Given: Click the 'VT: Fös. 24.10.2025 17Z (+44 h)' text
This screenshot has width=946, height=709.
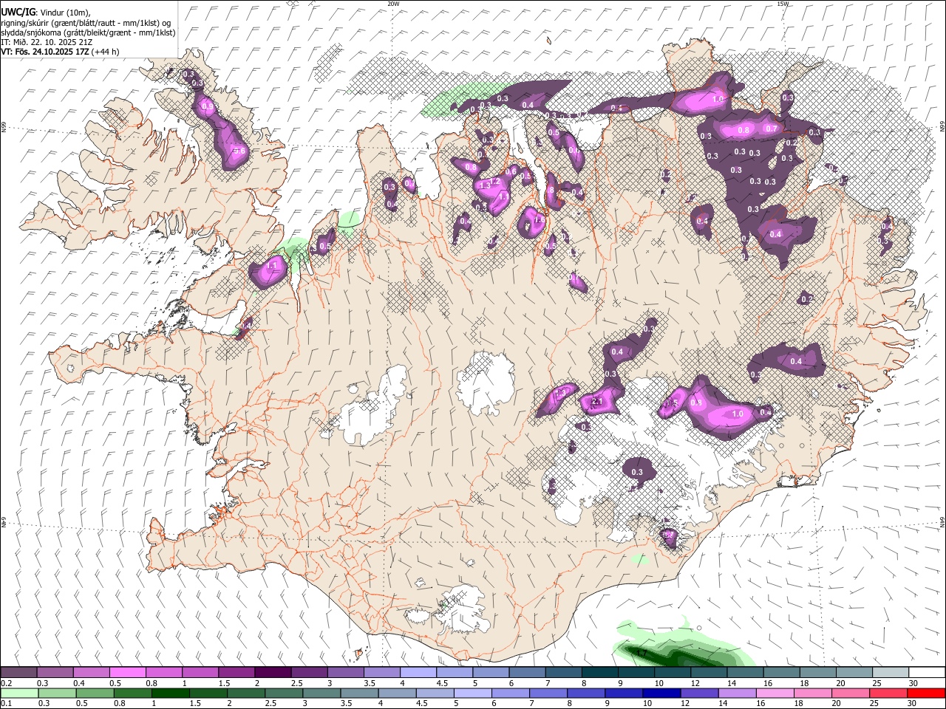Looking at the screenshot, I should pyautogui.click(x=60, y=52).
